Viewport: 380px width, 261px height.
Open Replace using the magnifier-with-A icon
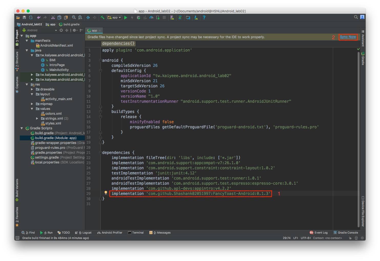point(80,17)
